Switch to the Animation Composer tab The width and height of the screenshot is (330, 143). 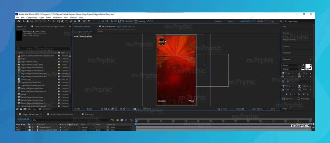pyautogui.click(x=82, y=26)
